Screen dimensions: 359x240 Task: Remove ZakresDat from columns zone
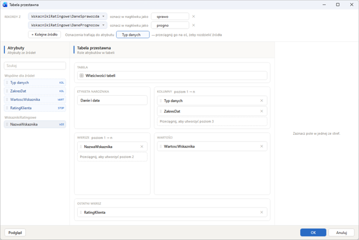(x=262, y=111)
